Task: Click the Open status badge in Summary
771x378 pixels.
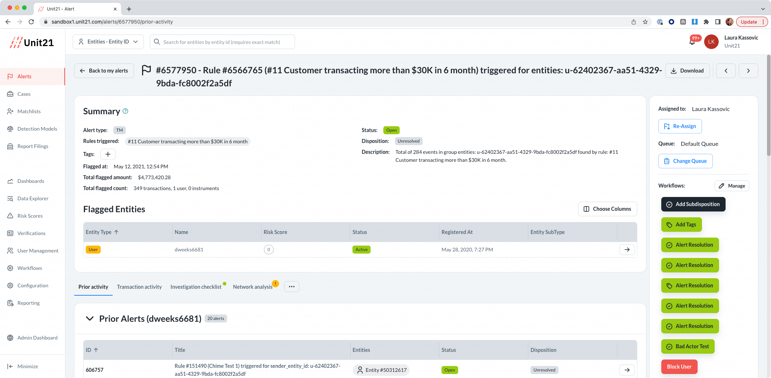Action: [391, 130]
